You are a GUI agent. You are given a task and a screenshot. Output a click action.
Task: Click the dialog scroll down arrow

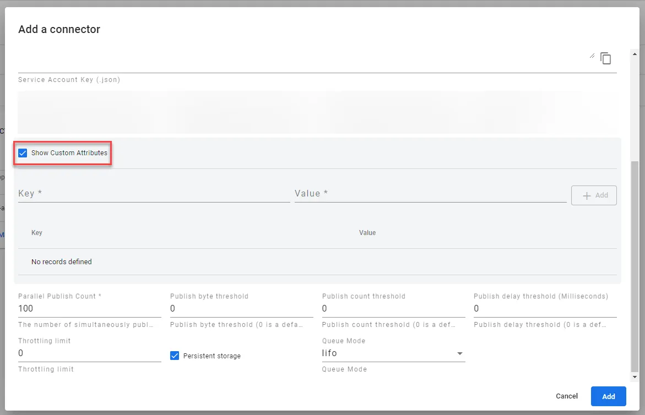635,377
